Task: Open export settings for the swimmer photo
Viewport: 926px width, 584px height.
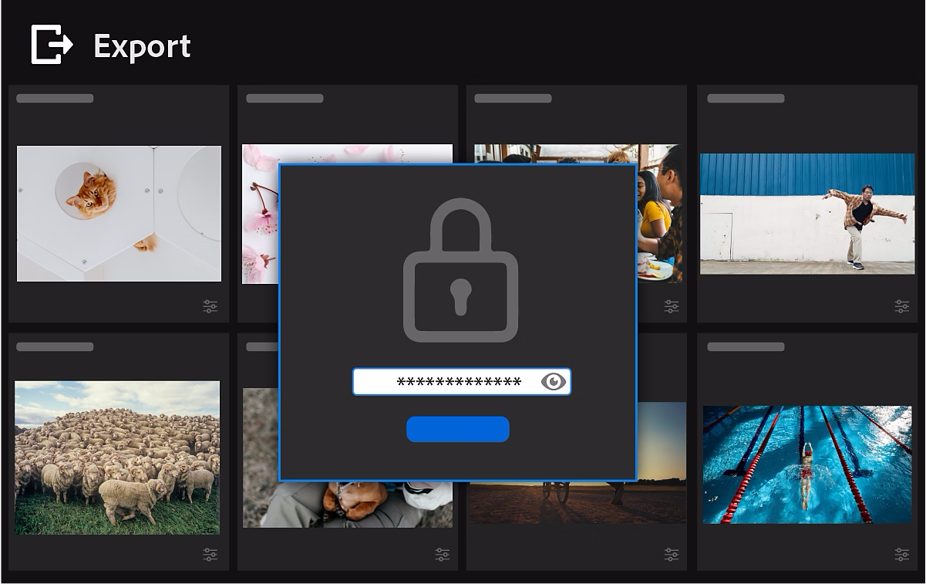Action: click(x=899, y=554)
